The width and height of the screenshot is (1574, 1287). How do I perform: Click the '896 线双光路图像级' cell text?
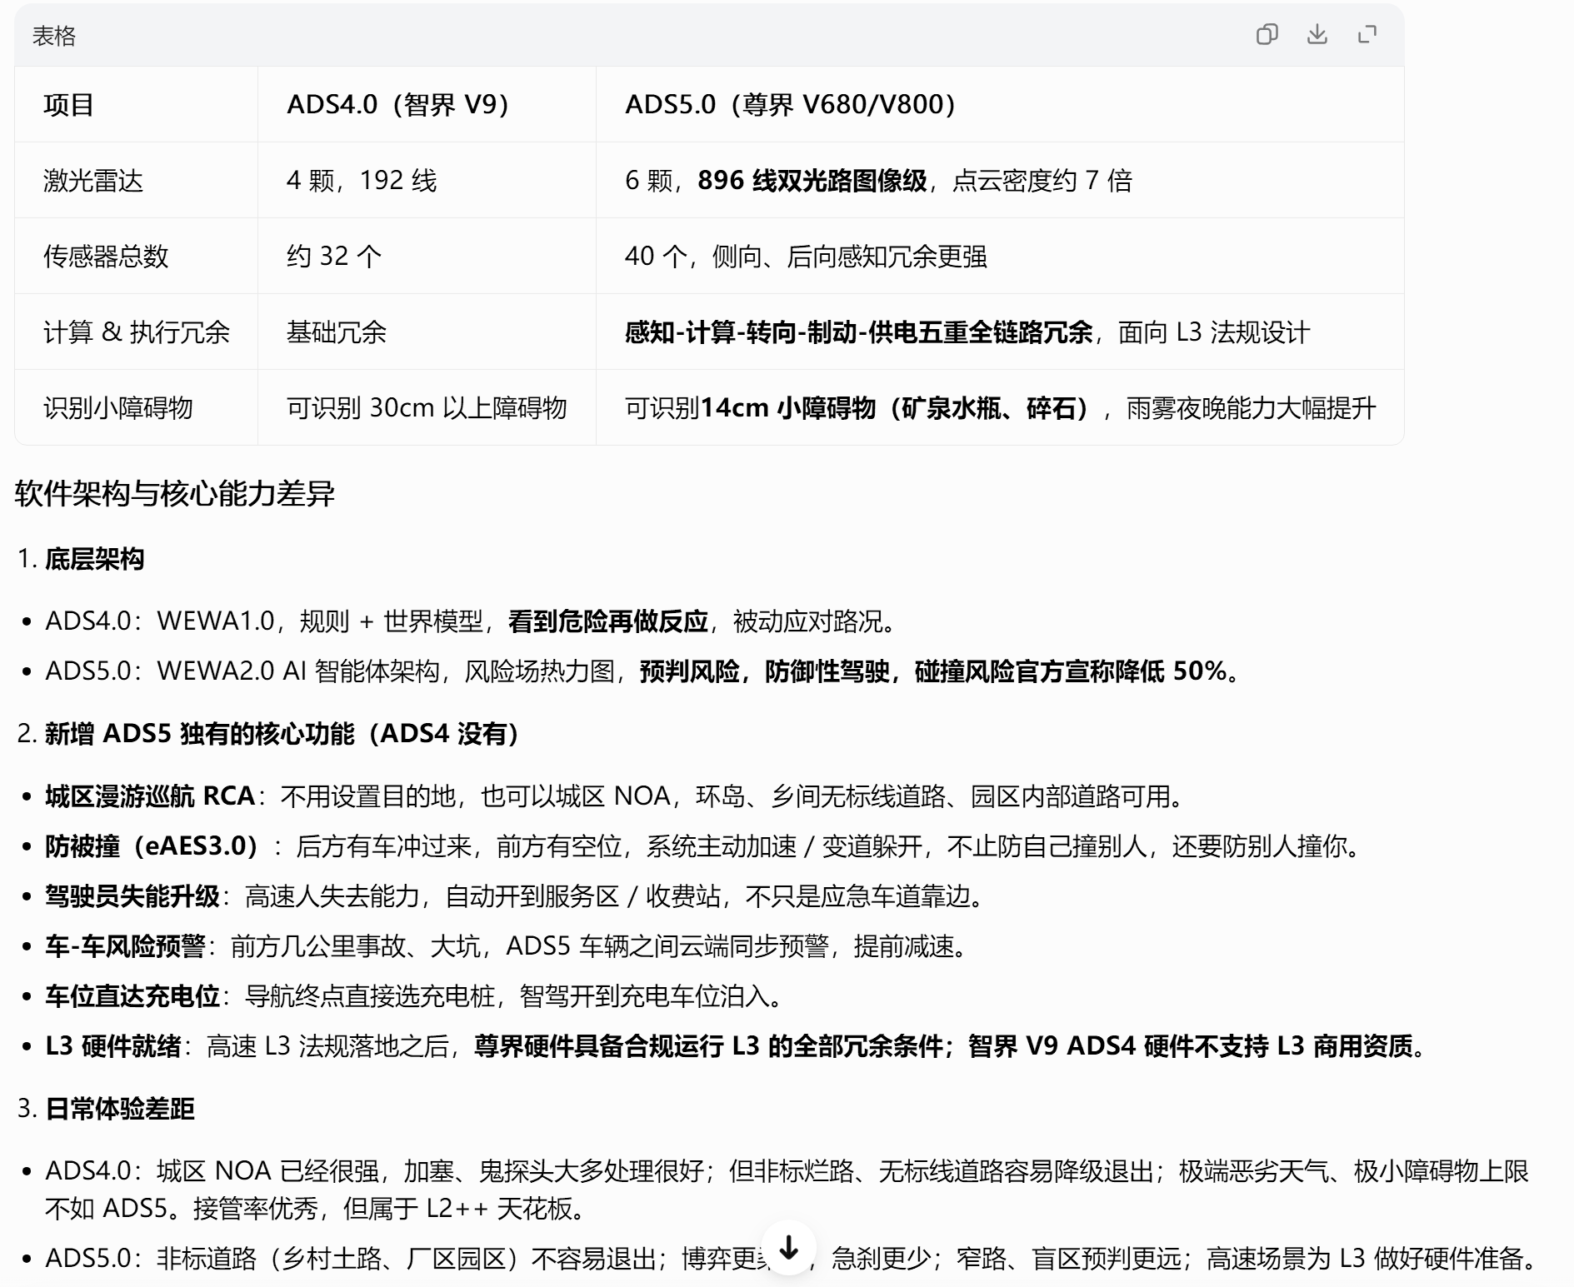tap(812, 181)
